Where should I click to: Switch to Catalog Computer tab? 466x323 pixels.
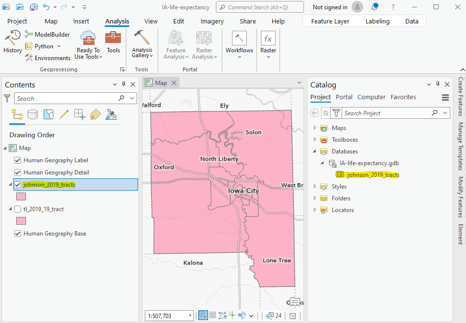(x=371, y=97)
